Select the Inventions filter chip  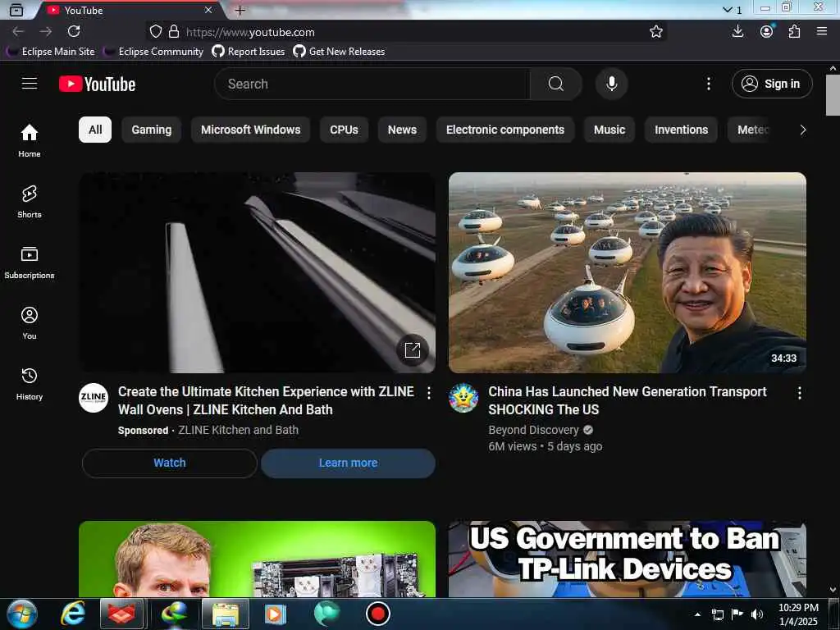681,130
